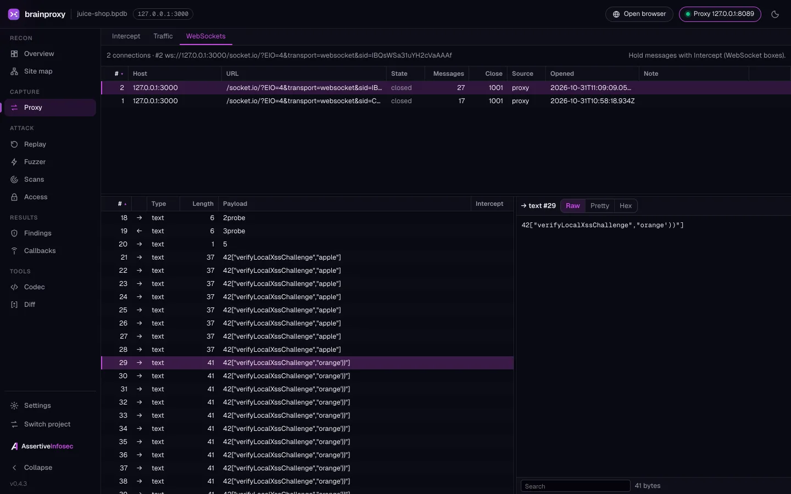This screenshot has width=791, height=494.
Task: Click the Length column header
Action: [199, 204]
